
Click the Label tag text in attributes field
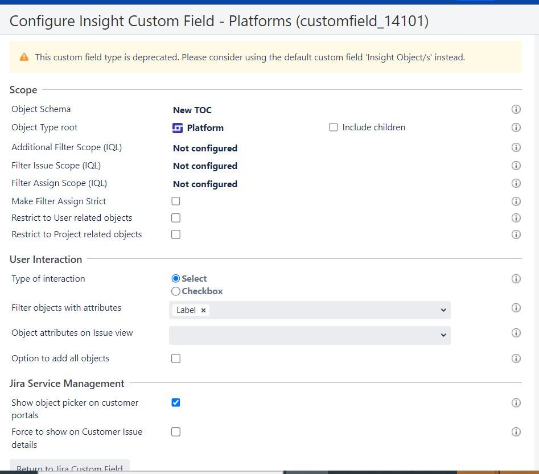(186, 310)
